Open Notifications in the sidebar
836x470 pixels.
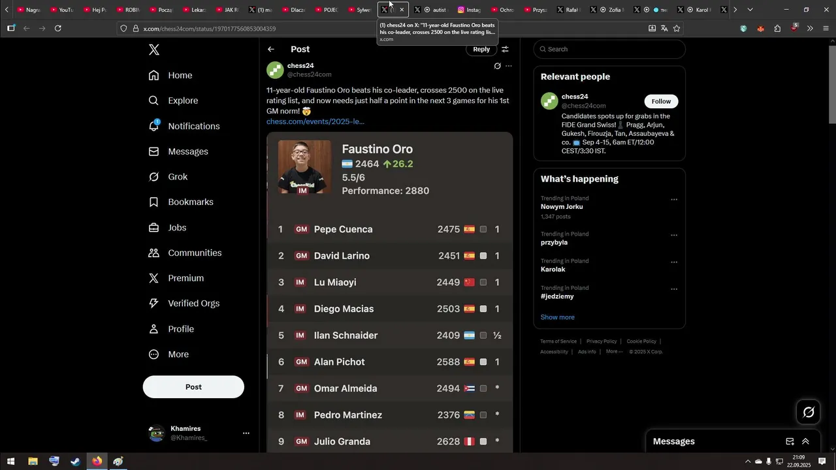(x=184, y=126)
